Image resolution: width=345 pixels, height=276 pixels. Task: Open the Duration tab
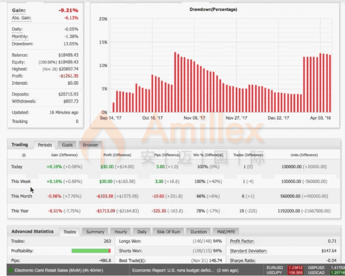(x=198, y=232)
